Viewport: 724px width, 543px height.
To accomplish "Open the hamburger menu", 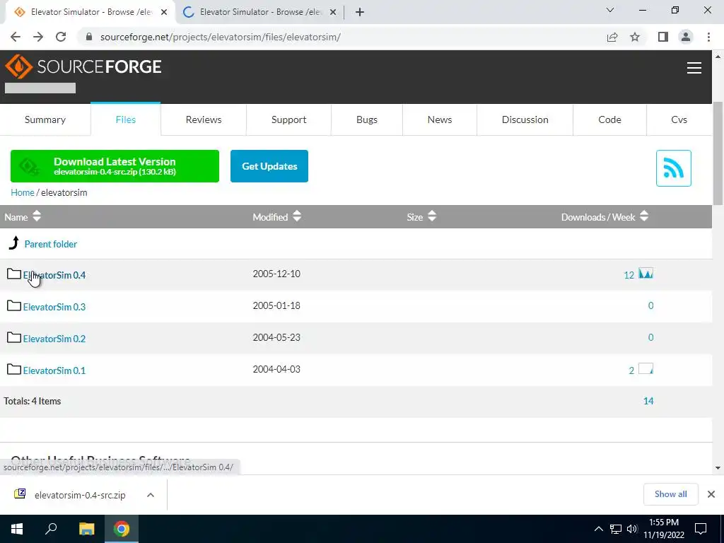I will [x=694, y=68].
